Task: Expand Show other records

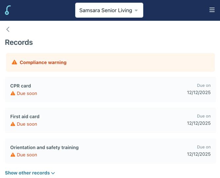Action: (27, 173)
